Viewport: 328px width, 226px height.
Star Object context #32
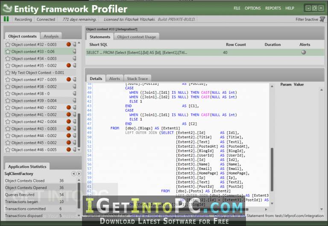point(8,44)
